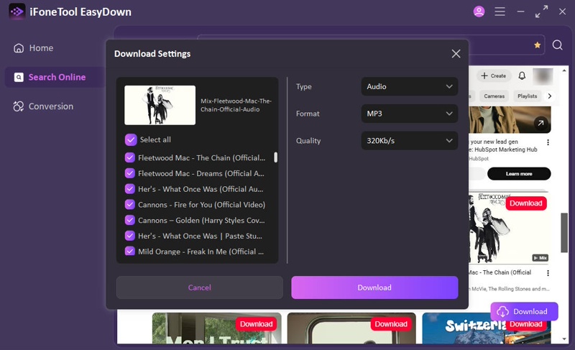Click the search magnifier icon beside address bar
The width and height of the screenshot is (575, 350).
tap(558, 45)
